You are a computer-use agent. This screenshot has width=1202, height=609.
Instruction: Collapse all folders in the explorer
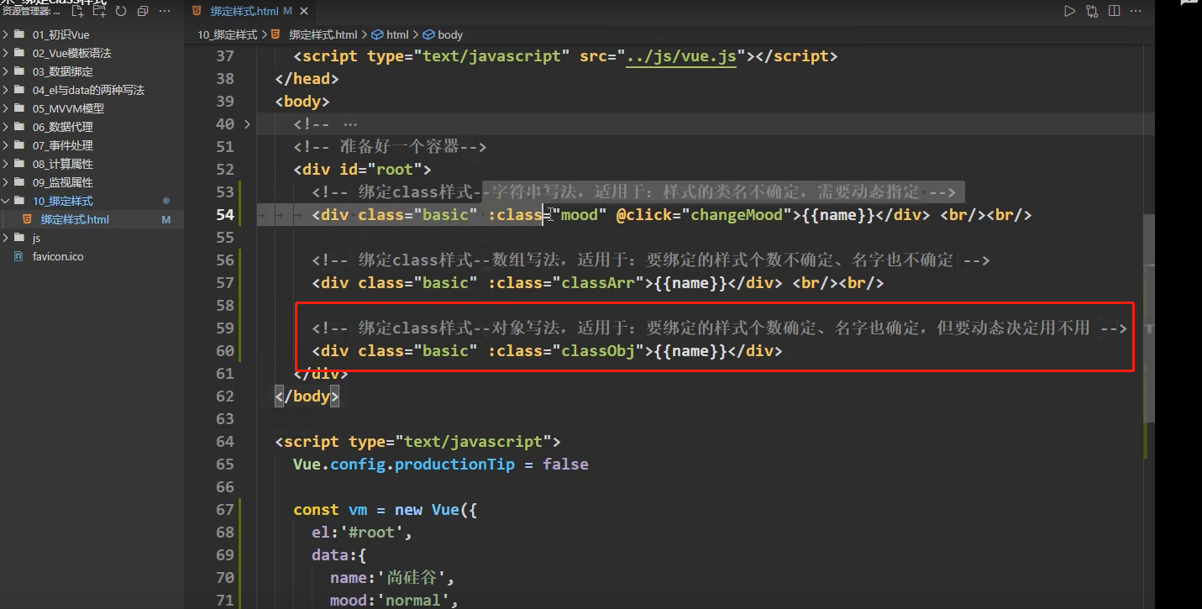tap(142, 12)
